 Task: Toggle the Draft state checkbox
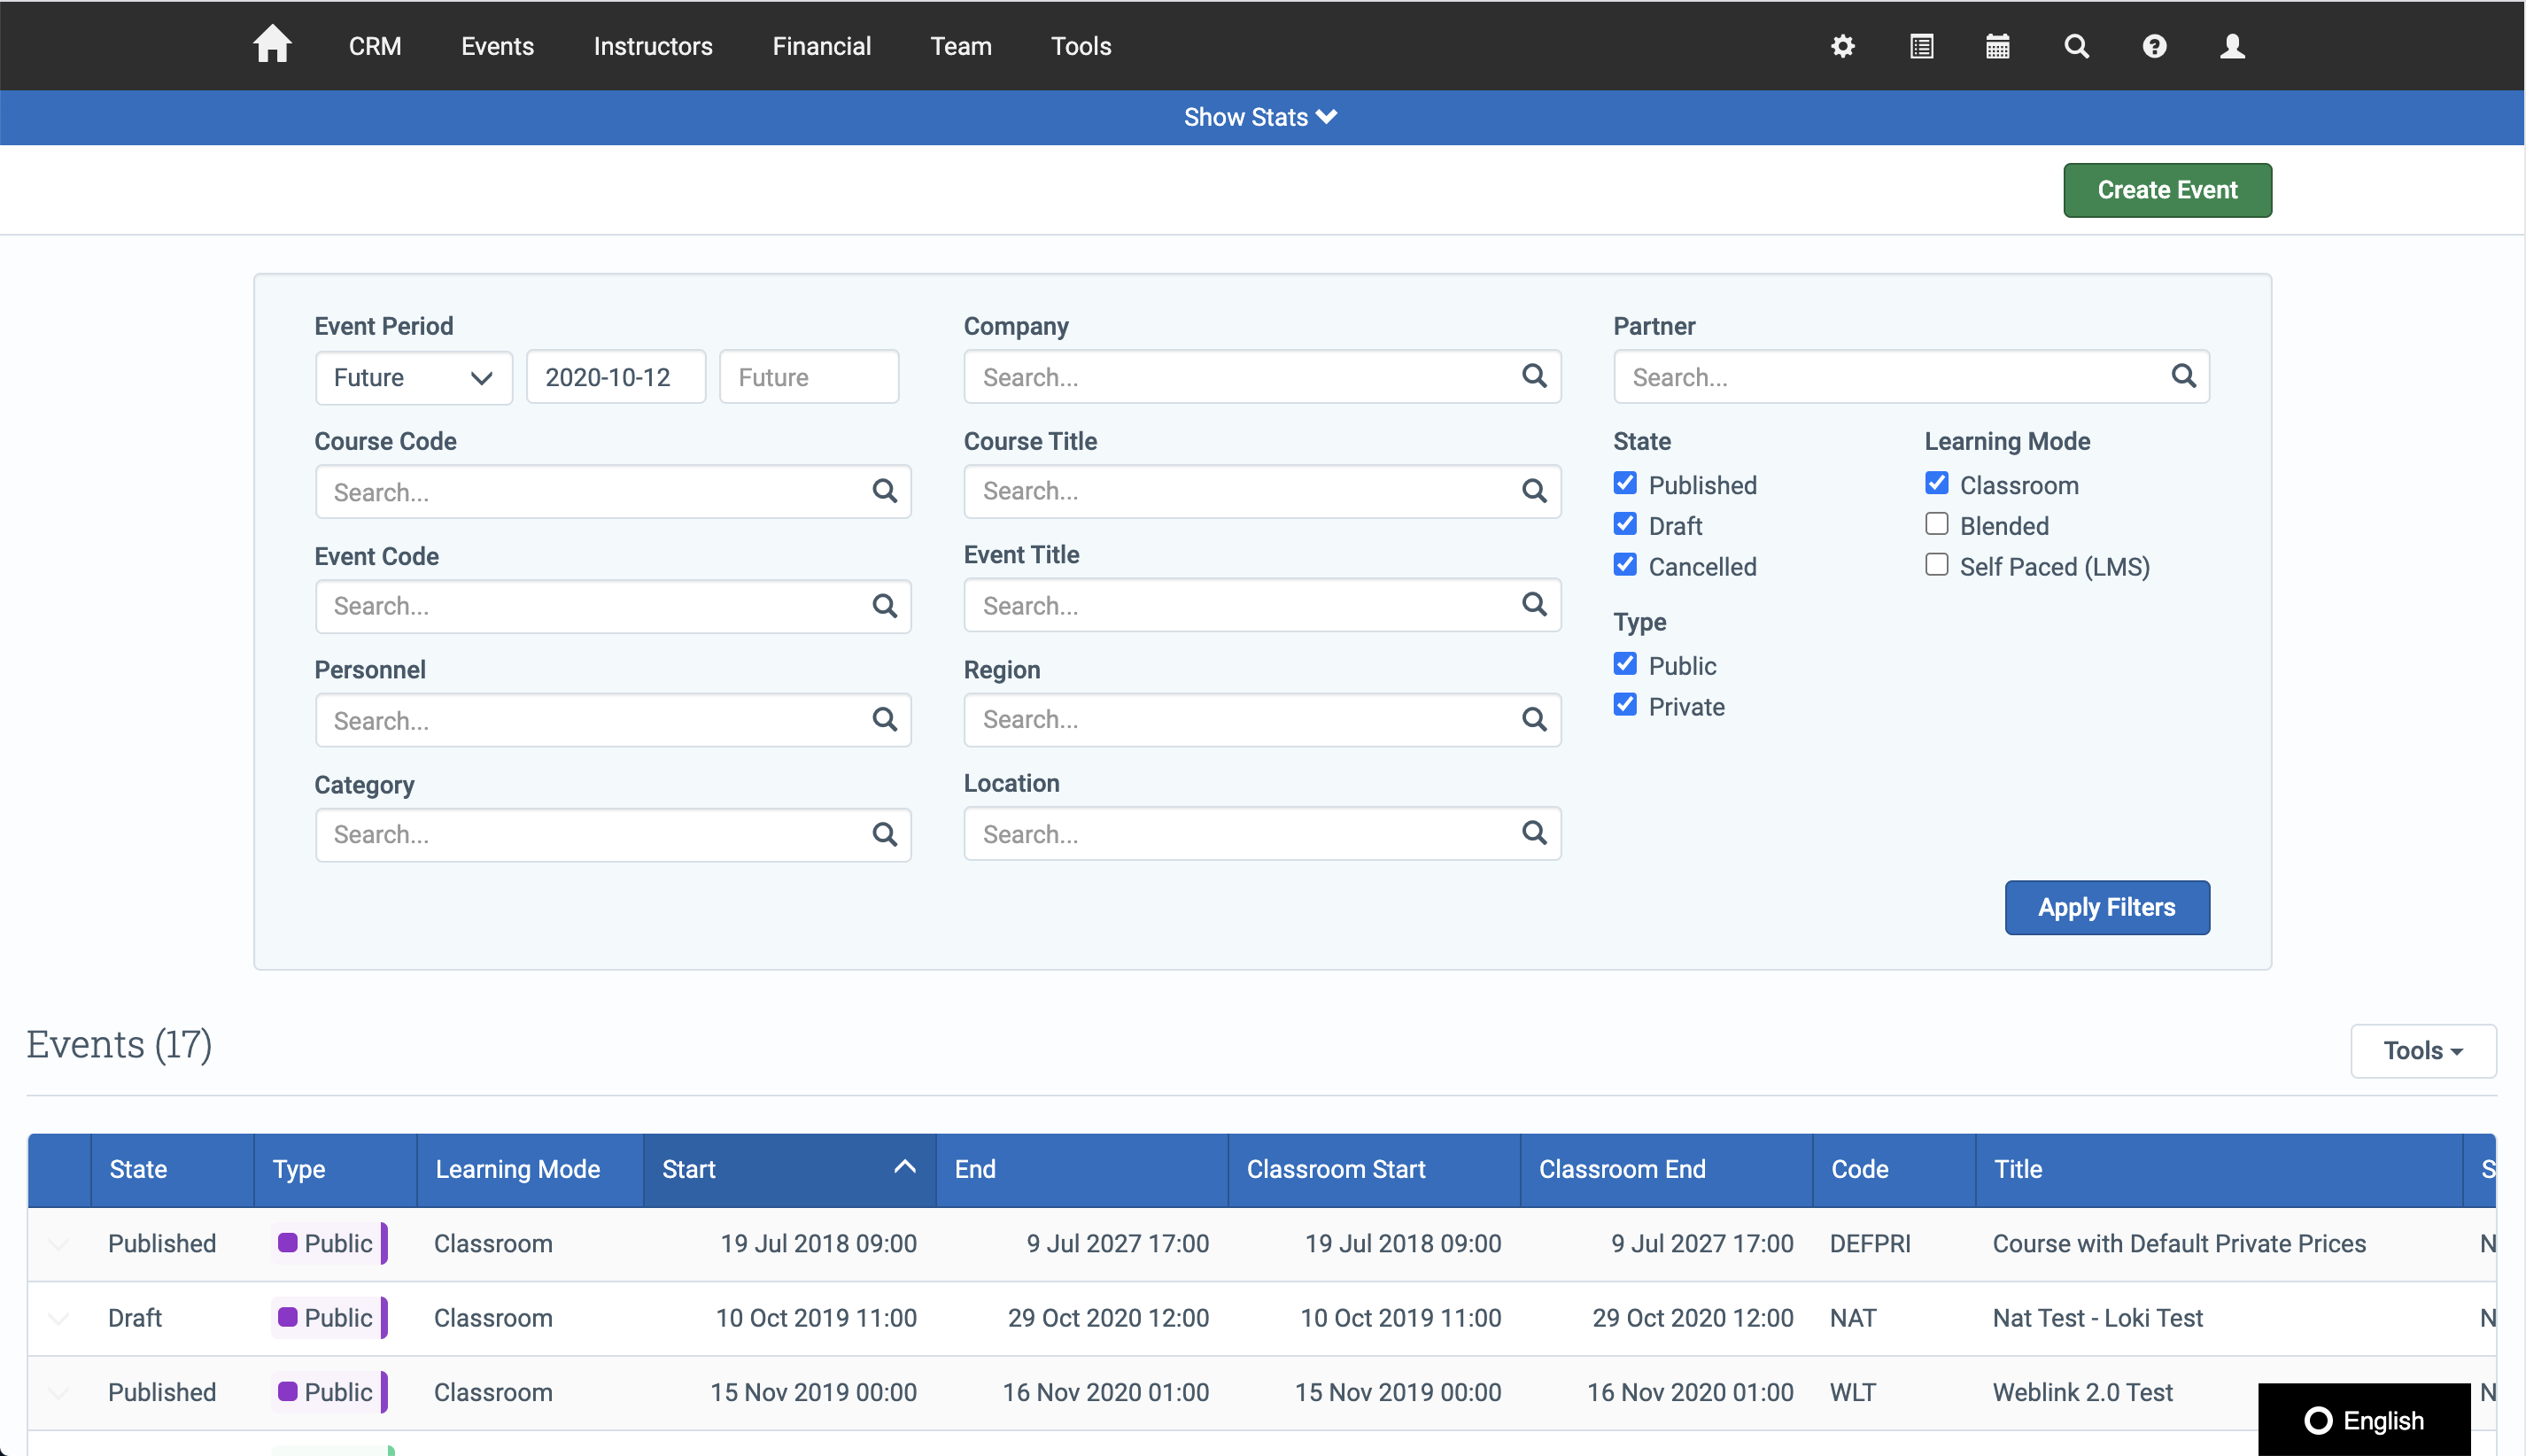point(1623,524)
